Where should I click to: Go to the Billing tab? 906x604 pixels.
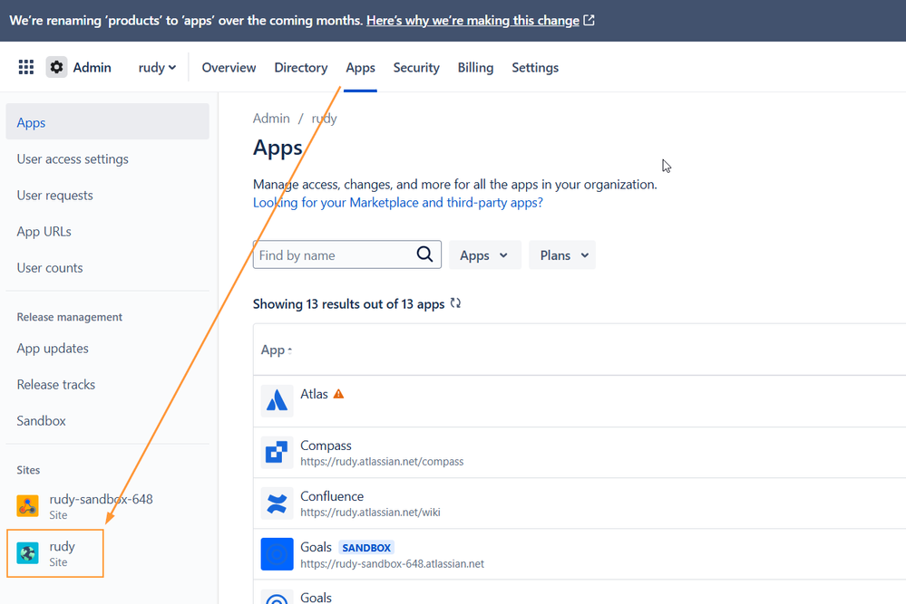pos(475,68)
